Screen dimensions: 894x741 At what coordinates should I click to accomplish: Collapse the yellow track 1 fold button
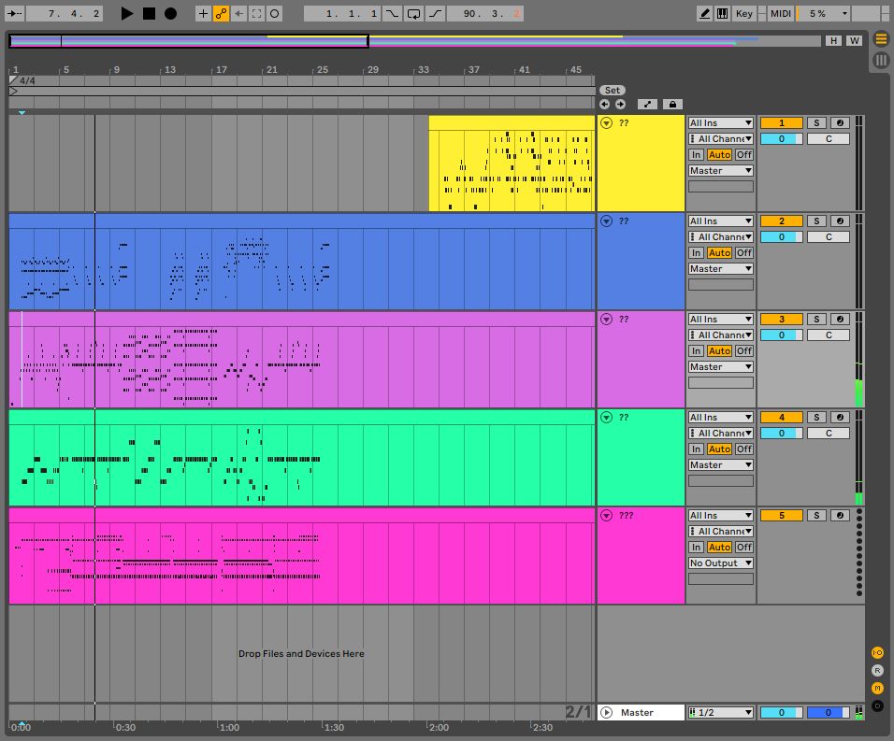click(x=606, y=123)
